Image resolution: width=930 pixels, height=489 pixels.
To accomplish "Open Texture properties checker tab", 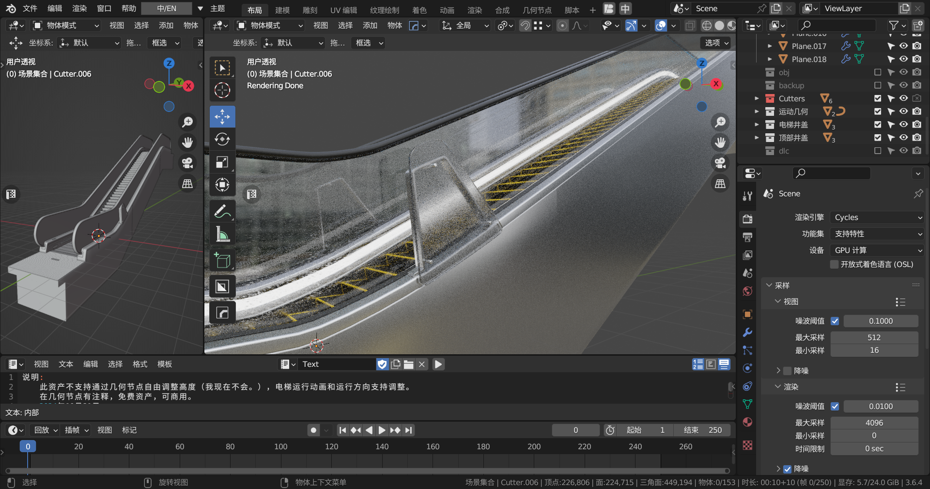I will tap(747, 445).
